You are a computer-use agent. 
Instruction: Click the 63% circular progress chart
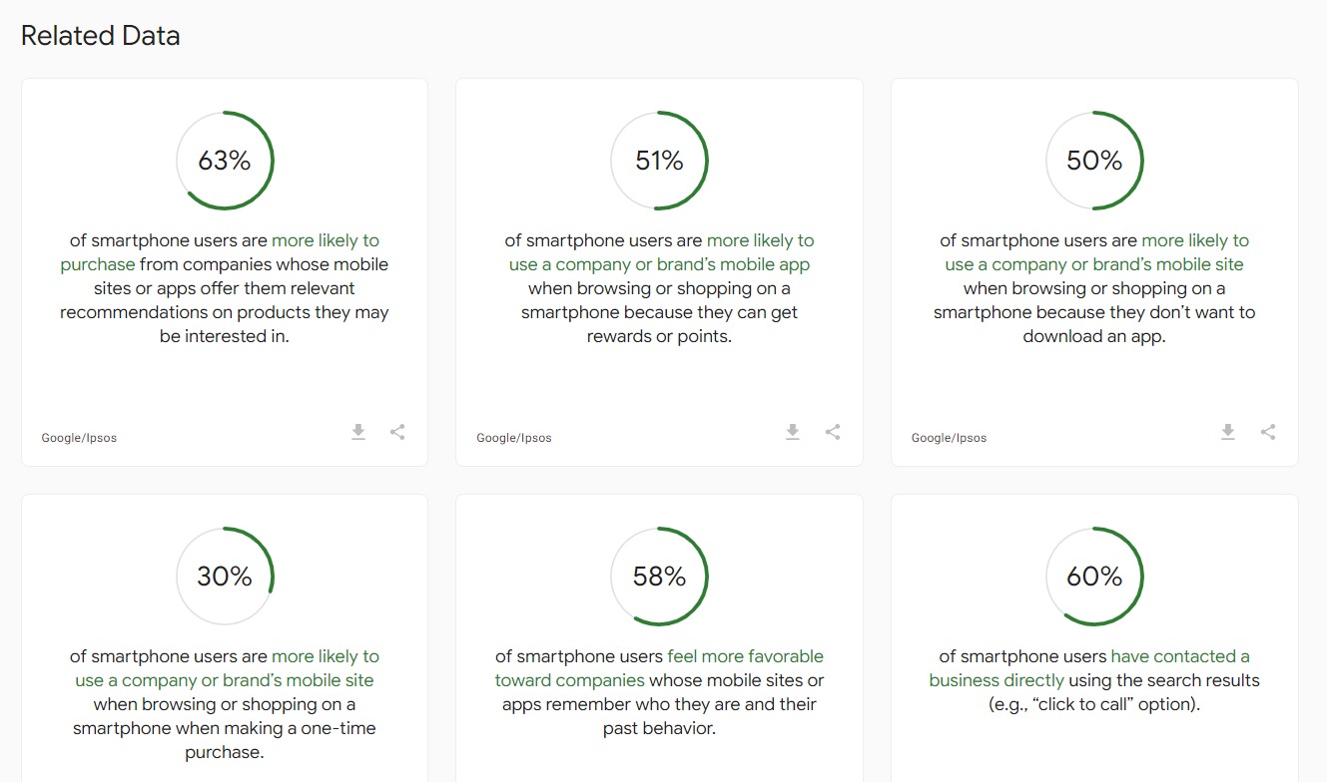225,161
